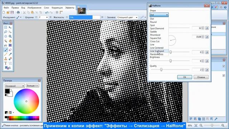Click the Save diskette icon
The width and height of the screenshot is (229, 129).
[12, 13]
